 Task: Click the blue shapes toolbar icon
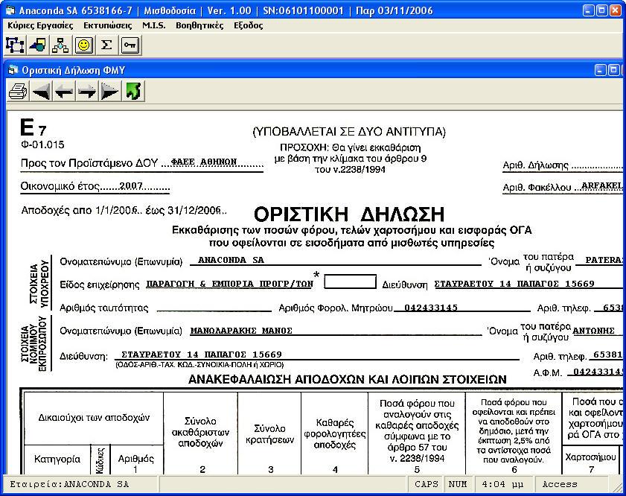tap(38, 45)
